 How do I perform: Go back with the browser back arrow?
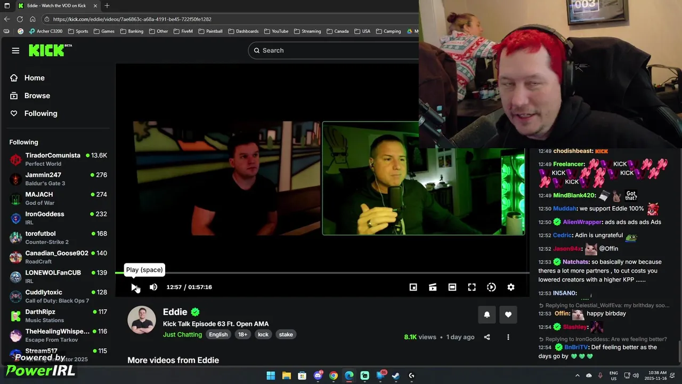click(7, 19)
